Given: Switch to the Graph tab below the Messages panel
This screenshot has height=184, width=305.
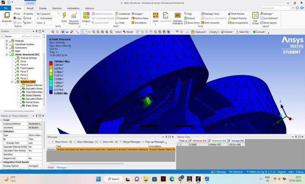Looking at the screenshot, I should [51, 167].
